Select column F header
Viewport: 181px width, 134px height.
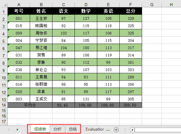[x=131, y=5]
